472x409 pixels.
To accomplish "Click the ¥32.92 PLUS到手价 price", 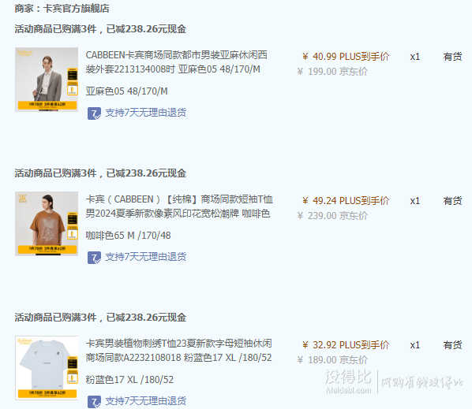I will tap(346, 345).
